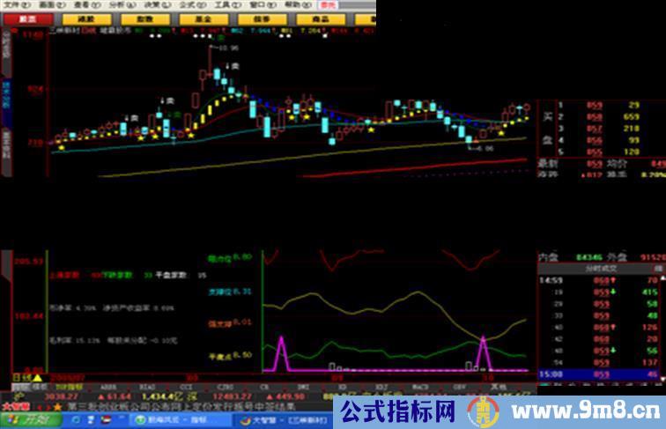Click the yellow star marker at chart start
The width and height of the screenshot is (666, 429).
point(61,148)
